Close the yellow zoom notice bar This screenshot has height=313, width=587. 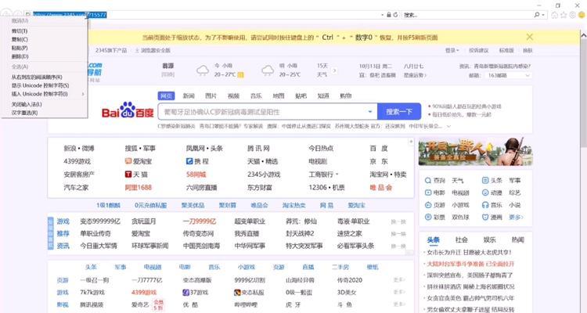pyautogui.click(x=529, y=37)
